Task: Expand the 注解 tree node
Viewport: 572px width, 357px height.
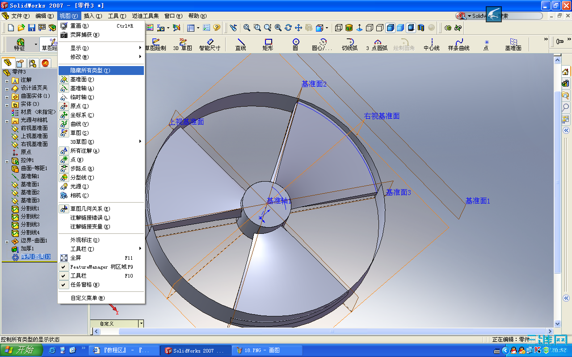Action: click(x=7, y=80)
